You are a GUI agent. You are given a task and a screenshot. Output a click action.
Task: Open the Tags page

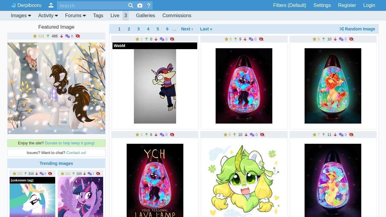98,16
